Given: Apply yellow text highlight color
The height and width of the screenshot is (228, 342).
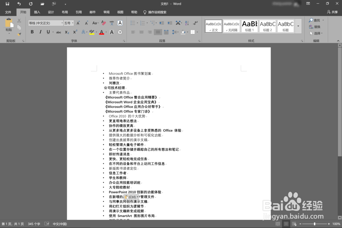Looking at the screenshot, I should (92, 32).
